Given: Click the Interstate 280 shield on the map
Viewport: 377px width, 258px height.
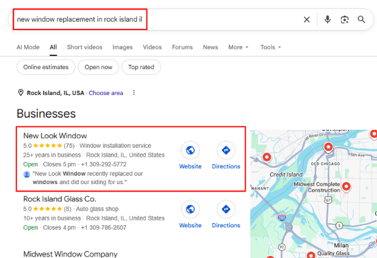Looking at the screenshot, I should click(282, 218).
